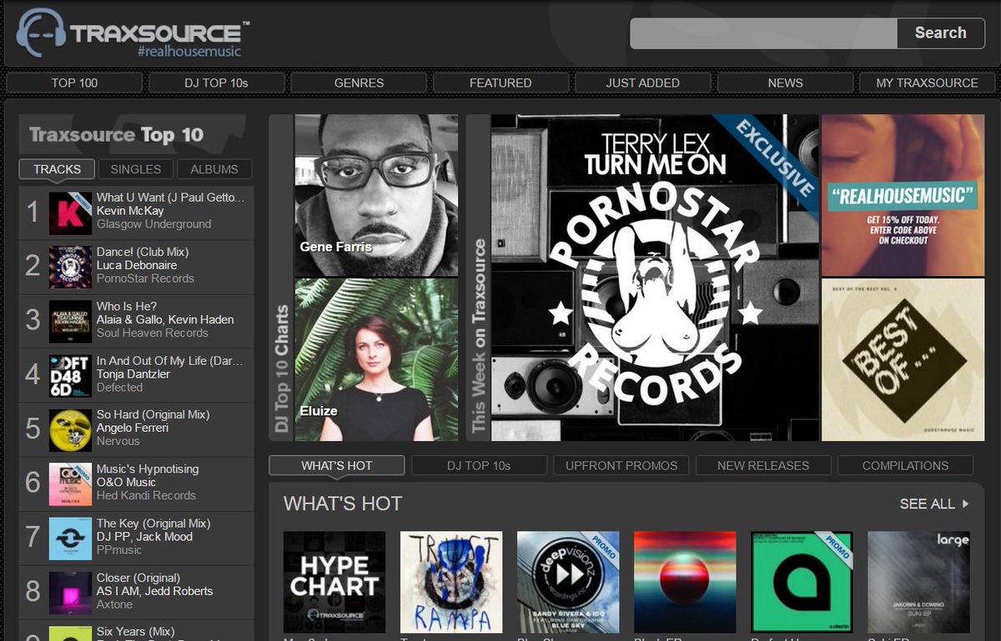Open album art for Closer (Original)
Screen dimensions: 1001x641
tap(70, 593)
